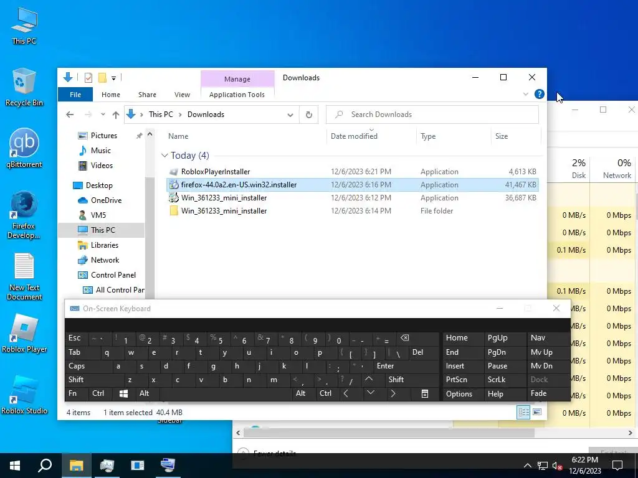Screen dimensions: 638x478
Task: Open the Application Tools ribbon tab
Action: pyautogui.click(x=237, y=95)
